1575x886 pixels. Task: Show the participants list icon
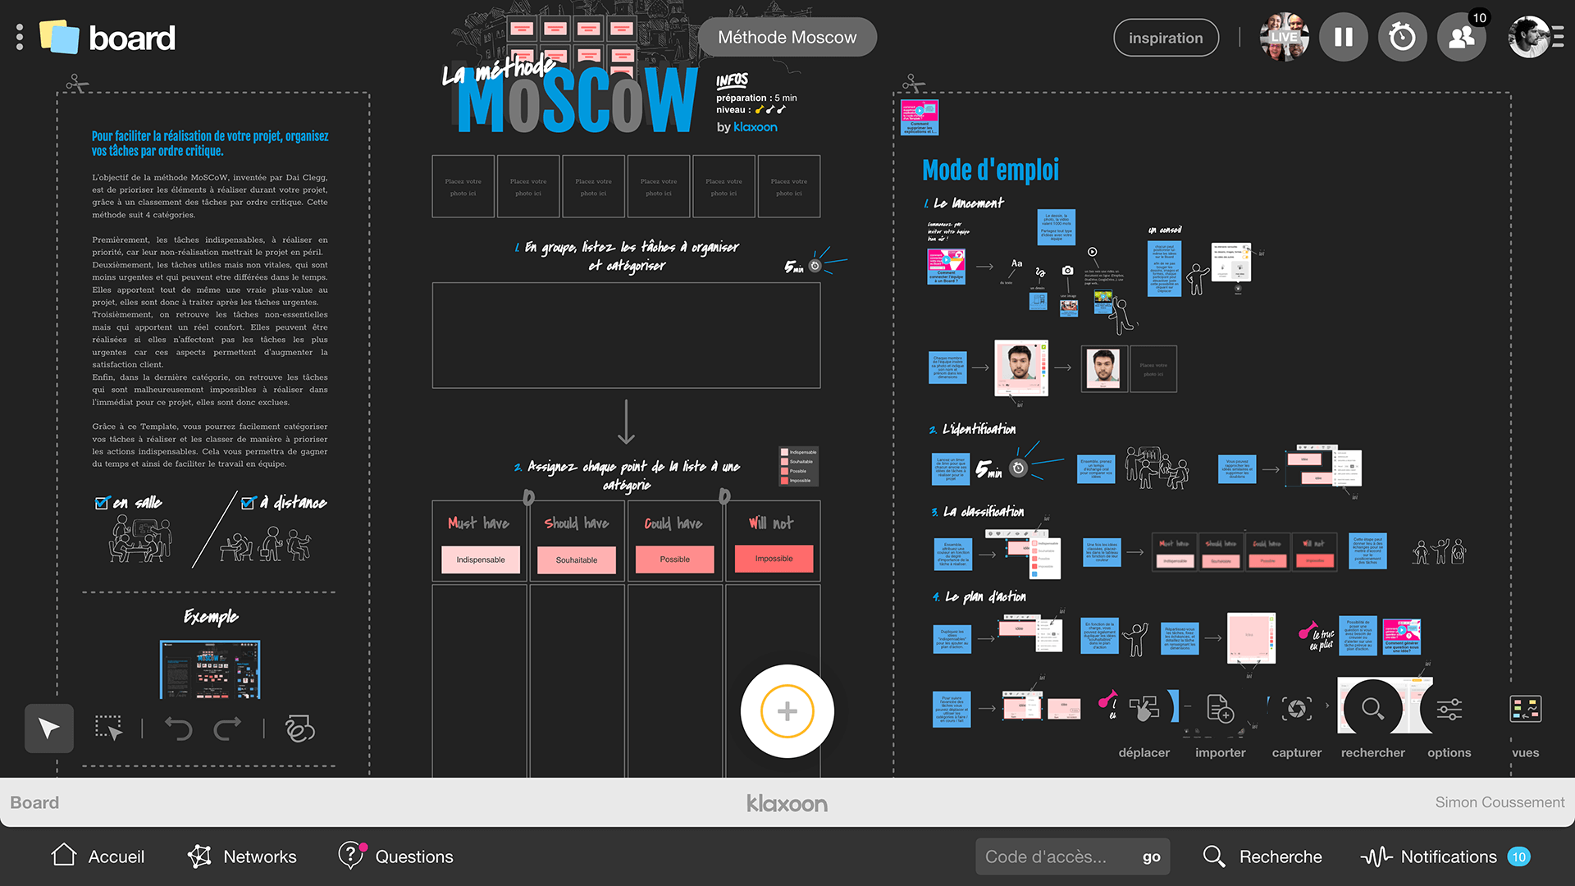(1461, 38)
